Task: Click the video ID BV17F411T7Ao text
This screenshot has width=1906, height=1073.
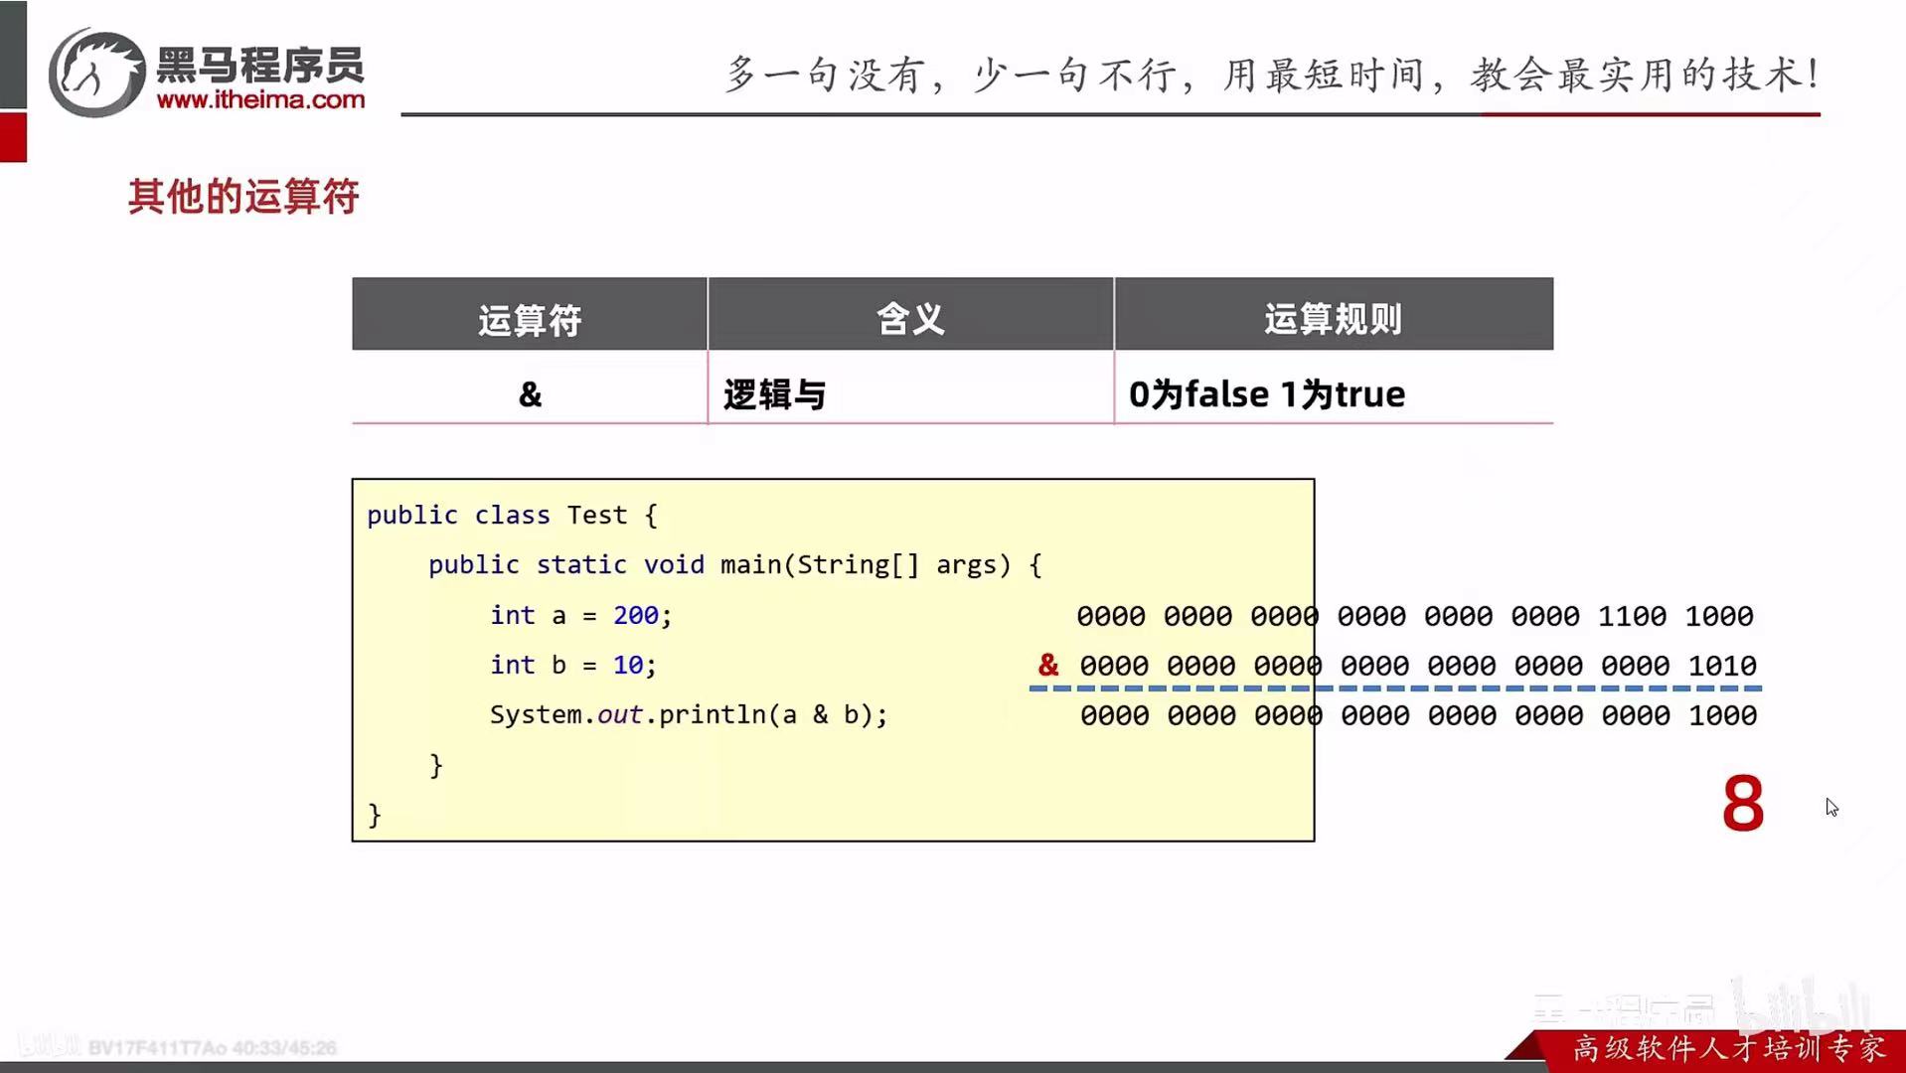Action: (x=151, y=1046)
